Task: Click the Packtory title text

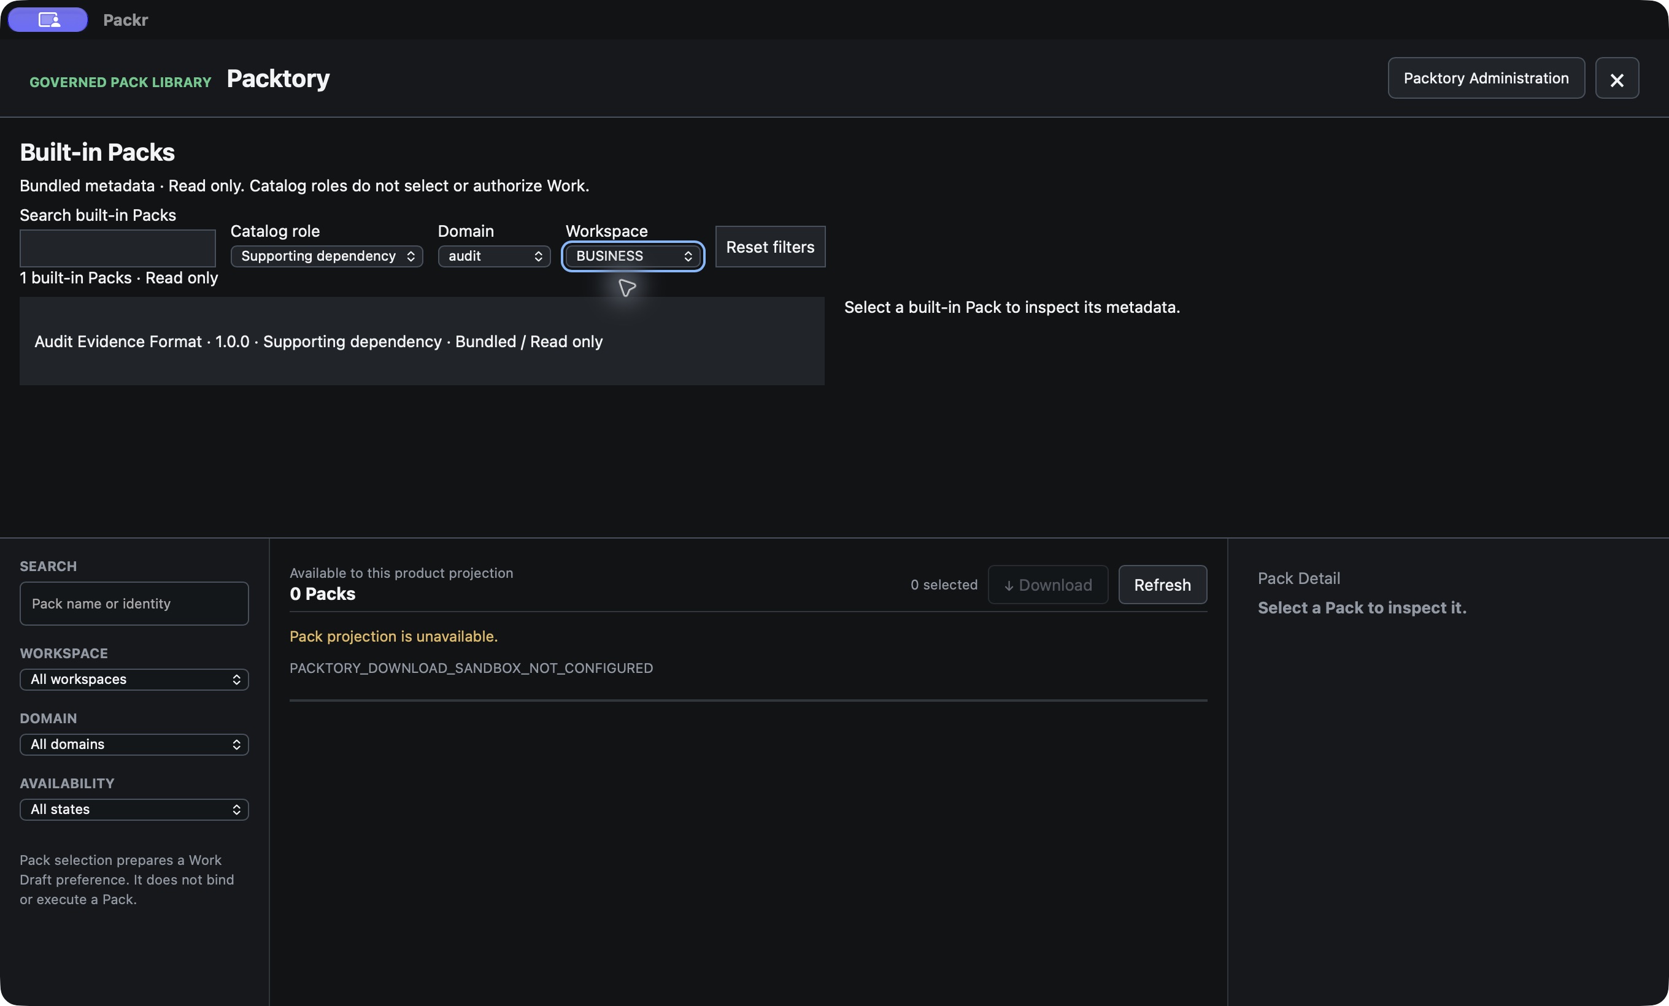Action: (x=278, y=79)
